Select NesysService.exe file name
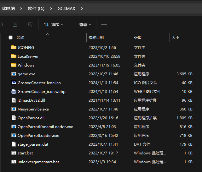Viewport: 202px width, 172px height. click(33, 109)
